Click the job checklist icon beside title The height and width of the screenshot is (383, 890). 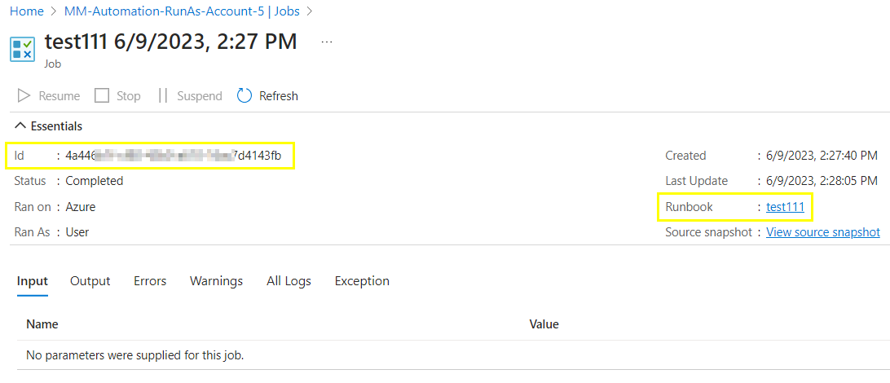point(23,49)
